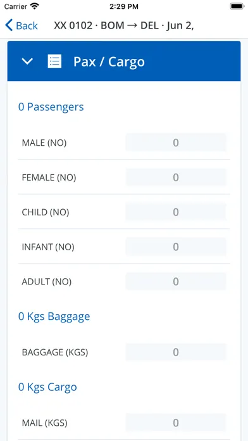Tap the Back chevron arrow icon
The width and height of the screenshot is (248, 441).
pyautogui.click(x=9, y=25)
